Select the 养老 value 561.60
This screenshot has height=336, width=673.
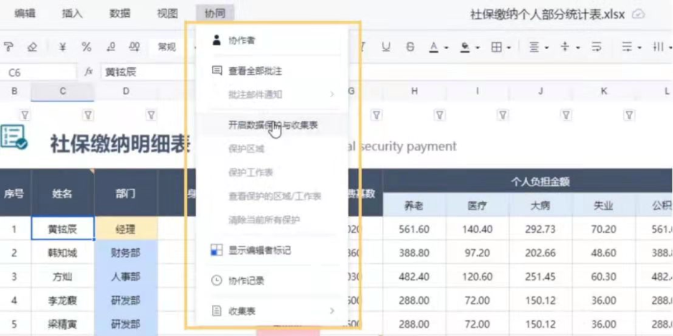click(414, 229)
